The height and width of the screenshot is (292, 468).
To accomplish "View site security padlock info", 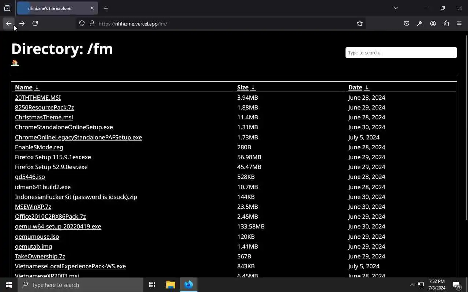I will (92, 23).
